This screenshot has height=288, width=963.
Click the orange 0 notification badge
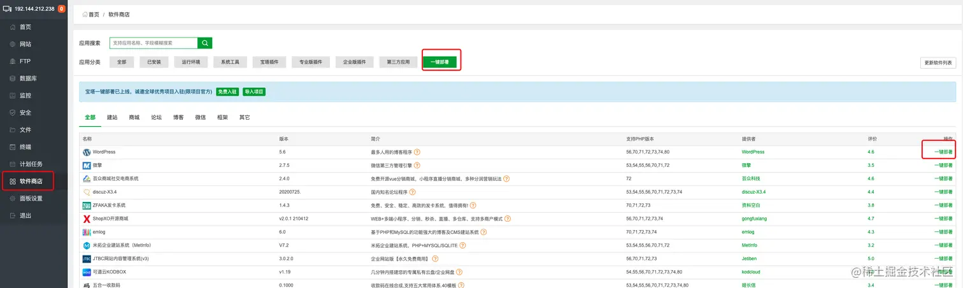pos(61,9)
